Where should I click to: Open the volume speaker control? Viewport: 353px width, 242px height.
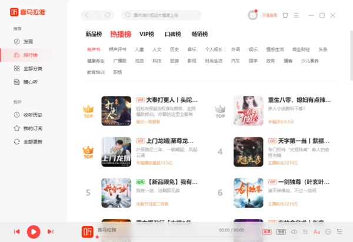coord(294,231)
